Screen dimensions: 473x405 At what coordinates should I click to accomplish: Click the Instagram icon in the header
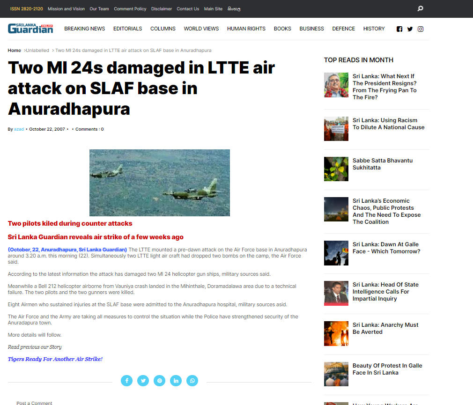420,29
